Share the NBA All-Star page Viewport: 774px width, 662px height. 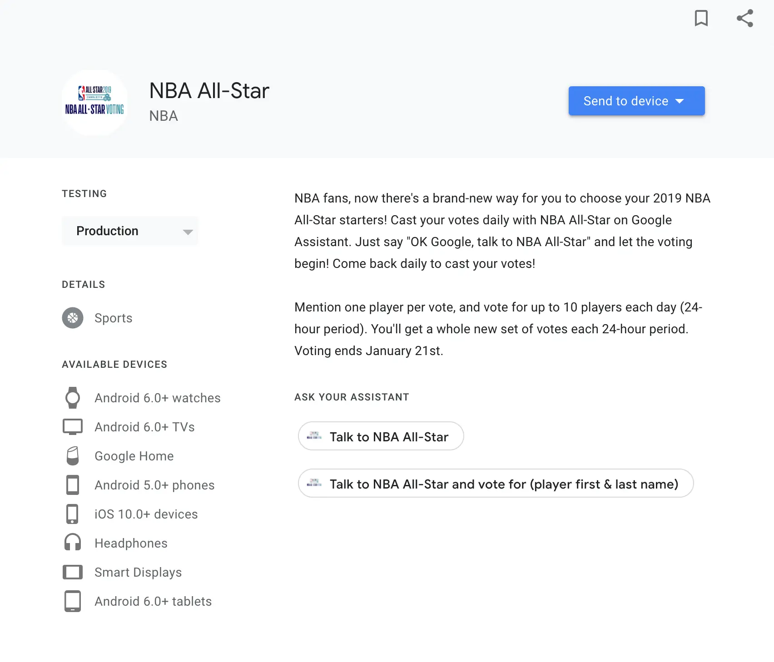point(745,18)
